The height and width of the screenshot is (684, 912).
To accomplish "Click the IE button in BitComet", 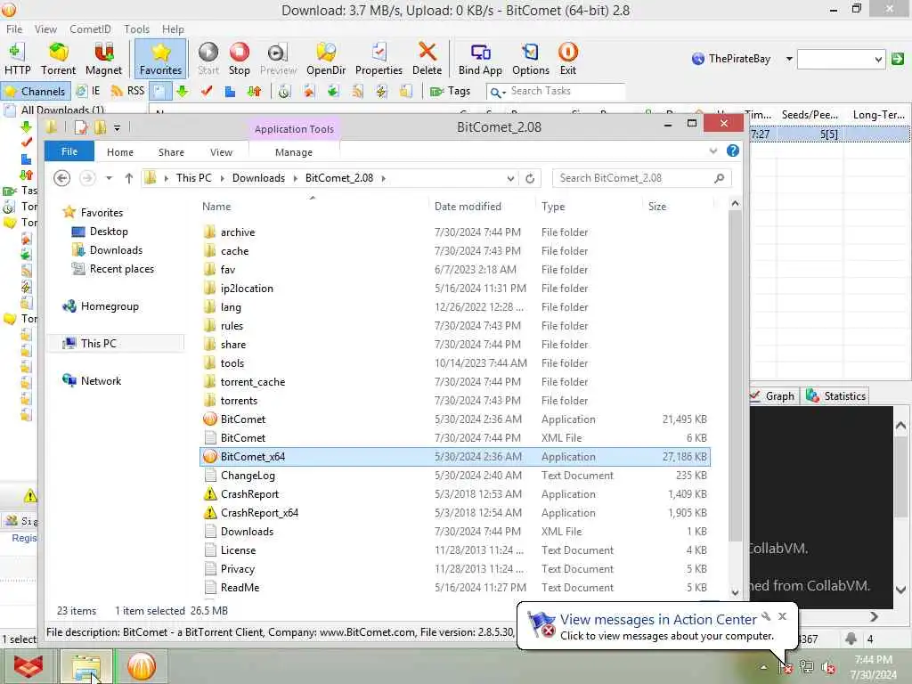I will (88, 92).
